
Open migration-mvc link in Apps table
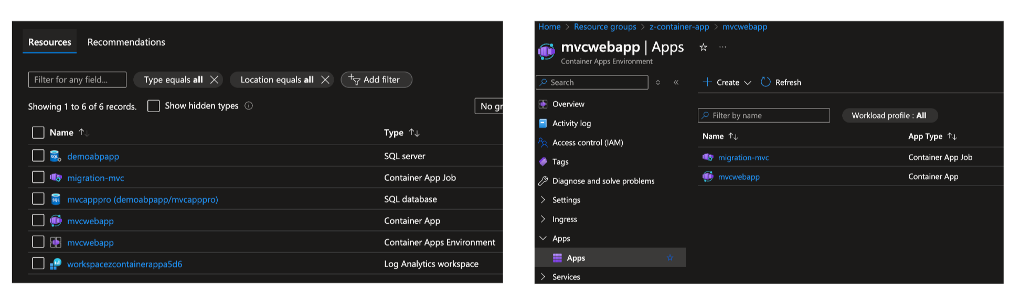pos(743,157)
